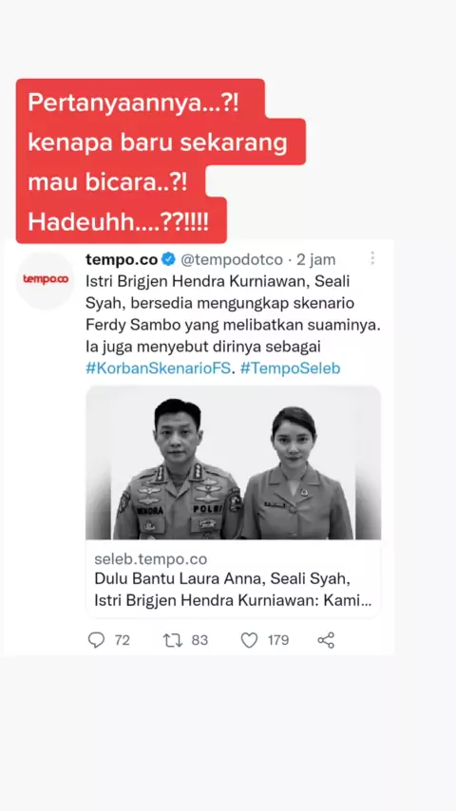
Task: Click the tempo.co profile avatar
Action: coord(45,280)
